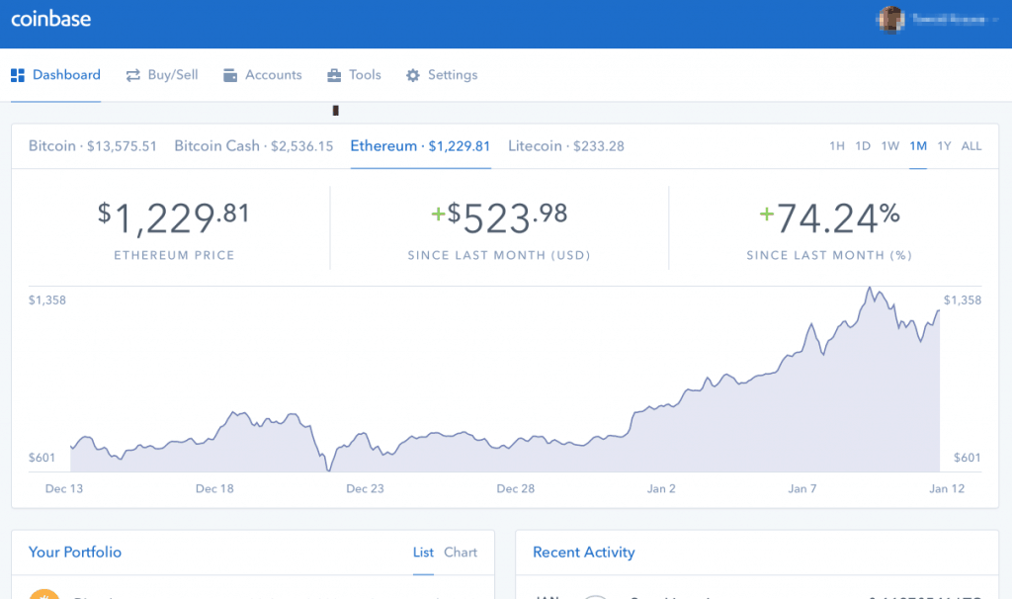Viewport: 1012px width, 599px height.
Task: Click the coinbase logo
Action: coord(51,19)
